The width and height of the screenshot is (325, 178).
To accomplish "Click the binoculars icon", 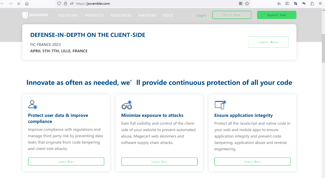I will click(x=127, y=105).
